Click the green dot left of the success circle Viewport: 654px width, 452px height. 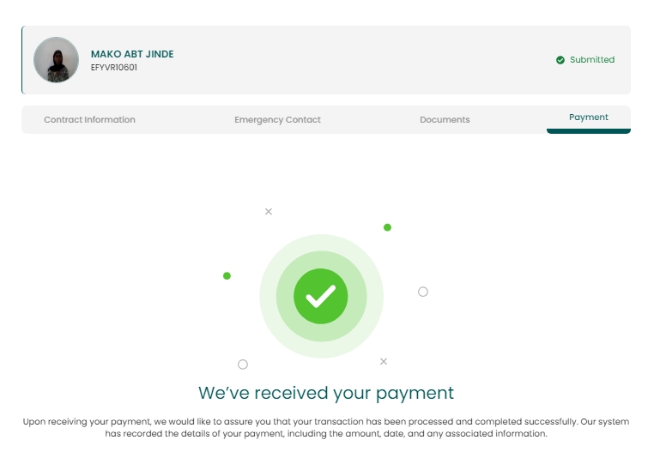227,275
